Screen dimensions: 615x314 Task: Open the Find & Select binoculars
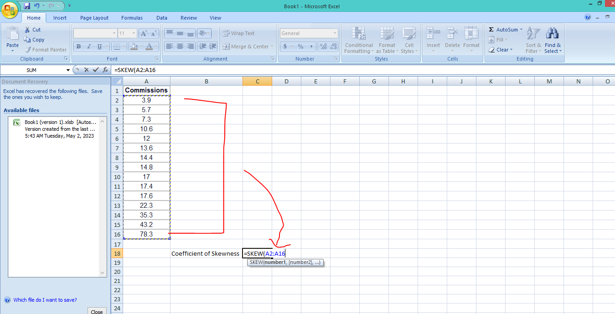(x=553, y=39)
